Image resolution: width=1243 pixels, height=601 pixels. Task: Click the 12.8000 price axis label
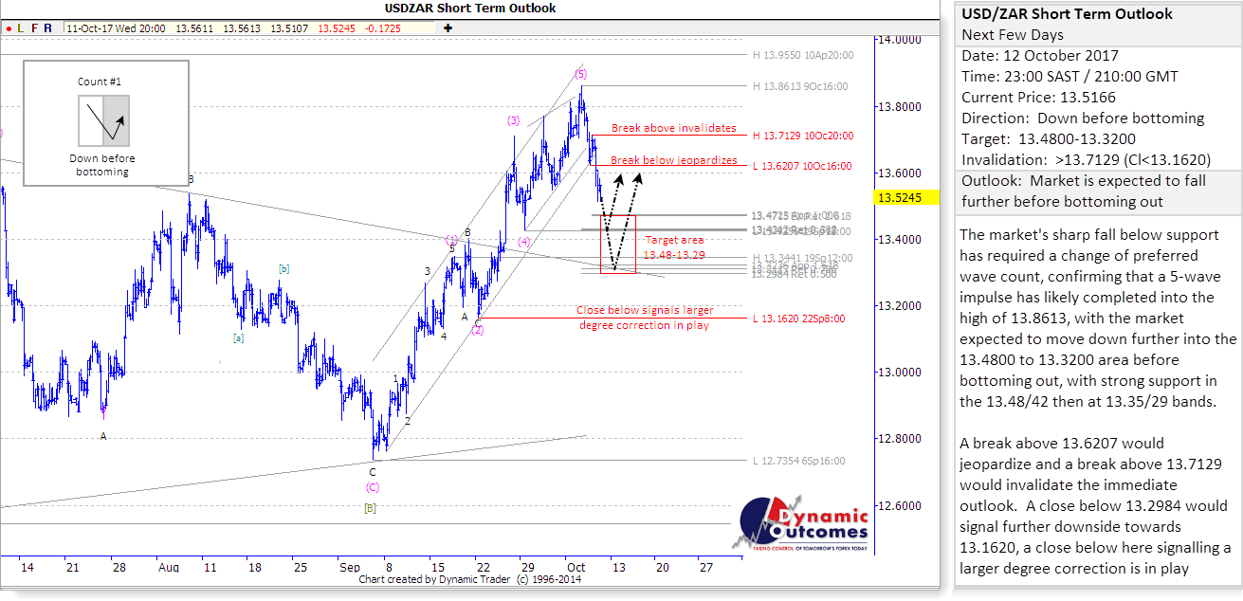[x=899, y=438]
